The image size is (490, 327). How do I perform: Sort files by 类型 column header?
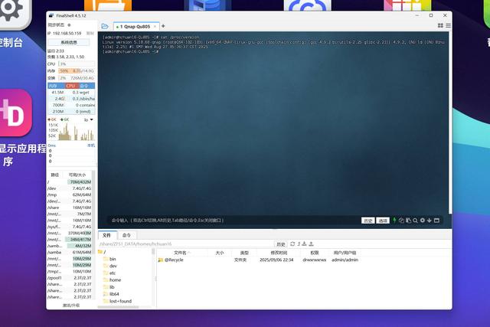click(244, 253)
